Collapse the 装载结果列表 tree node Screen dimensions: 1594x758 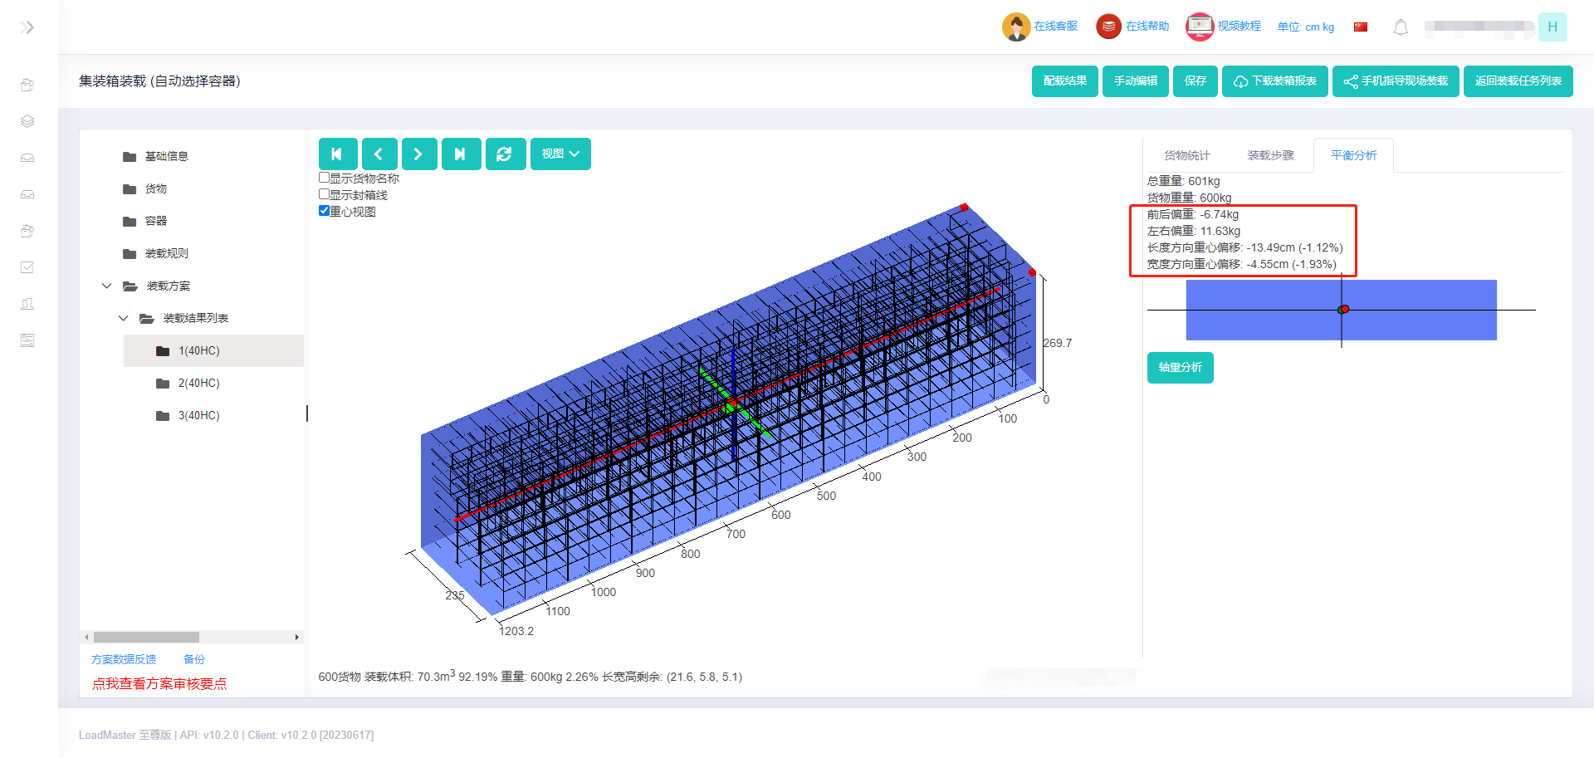(x=123, y=318)
